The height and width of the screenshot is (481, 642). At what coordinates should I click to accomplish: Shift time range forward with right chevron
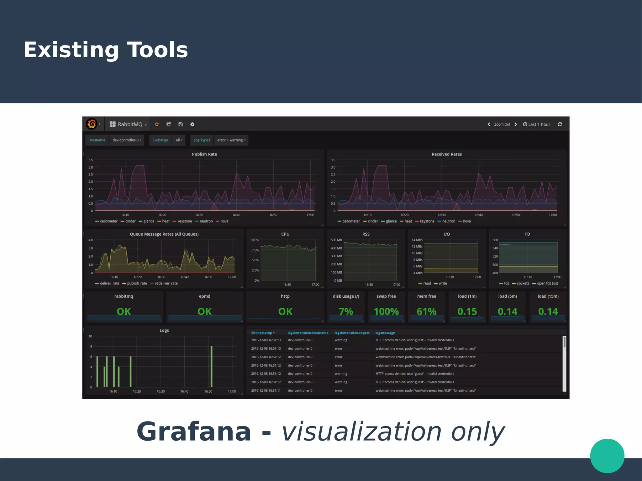(516, 124)
